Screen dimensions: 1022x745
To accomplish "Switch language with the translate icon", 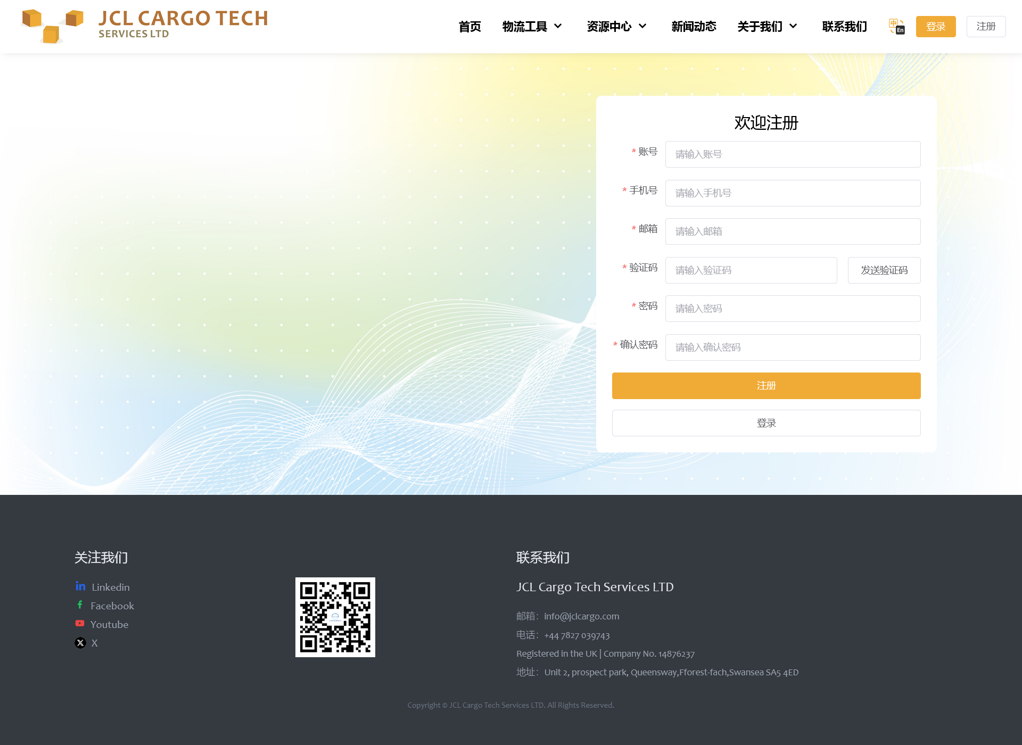I will click(896, 26).
